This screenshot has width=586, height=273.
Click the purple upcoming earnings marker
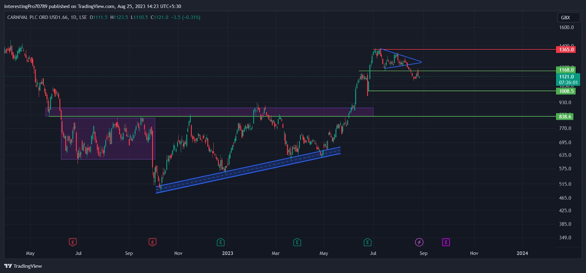446,242
